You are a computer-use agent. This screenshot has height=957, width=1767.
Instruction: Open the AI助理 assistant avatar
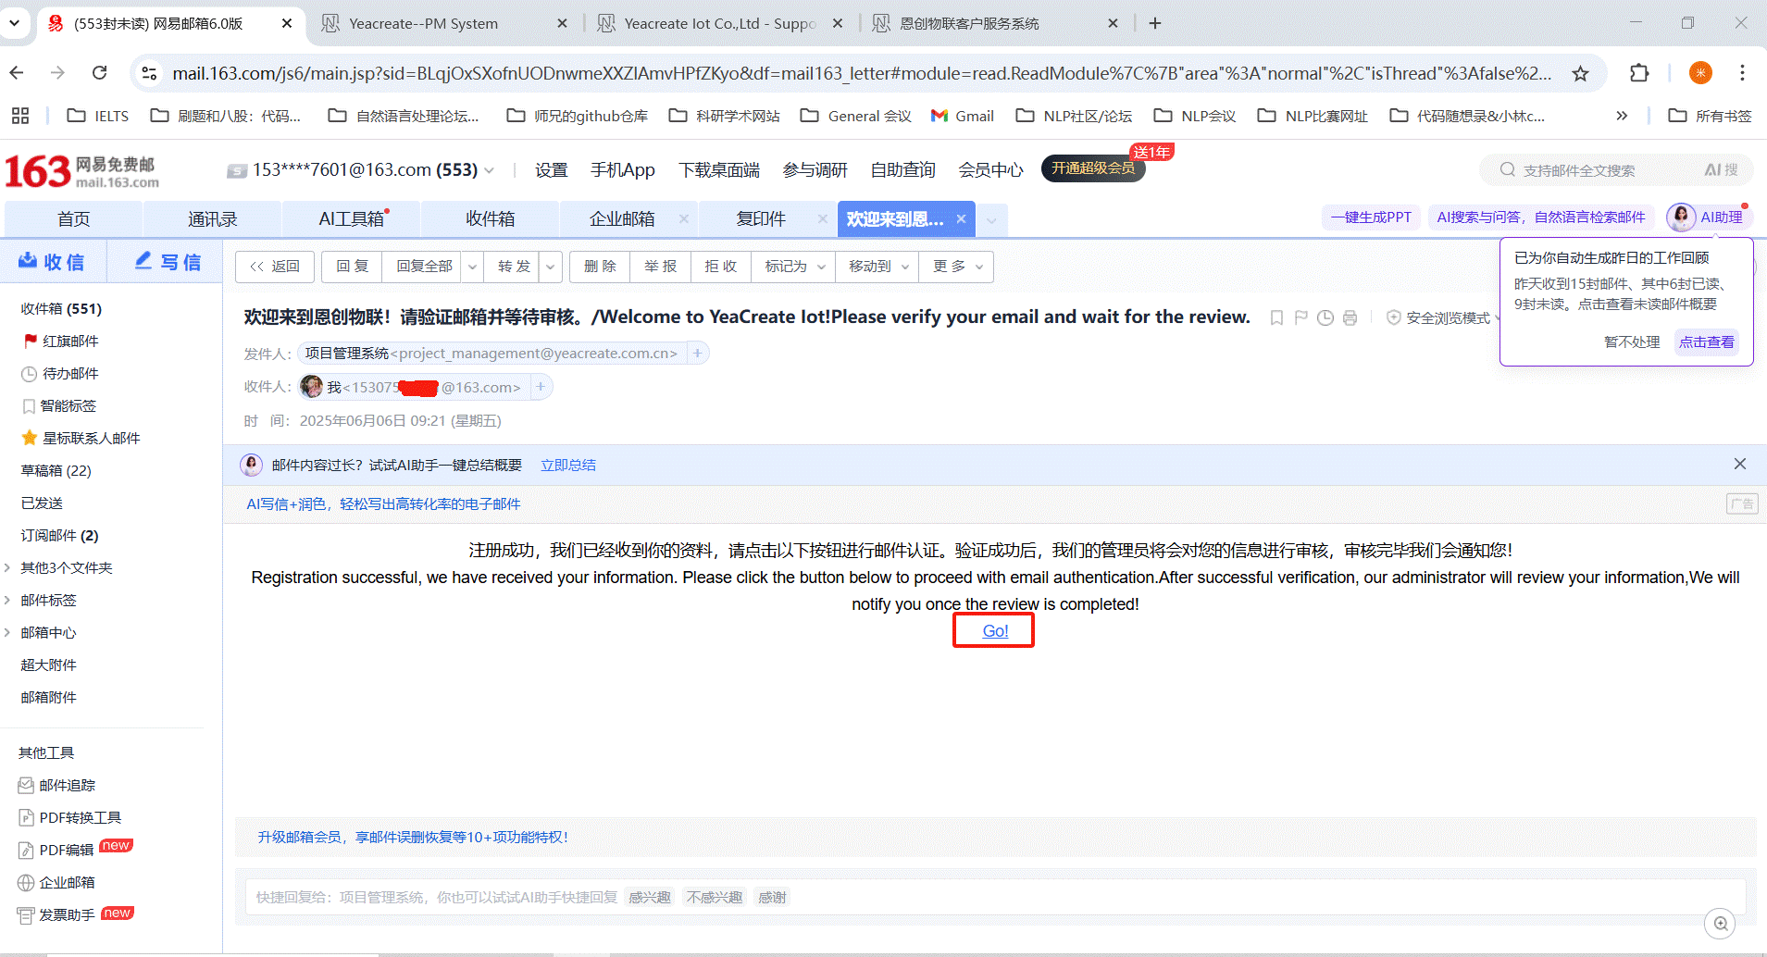(x=1680, y=217)
